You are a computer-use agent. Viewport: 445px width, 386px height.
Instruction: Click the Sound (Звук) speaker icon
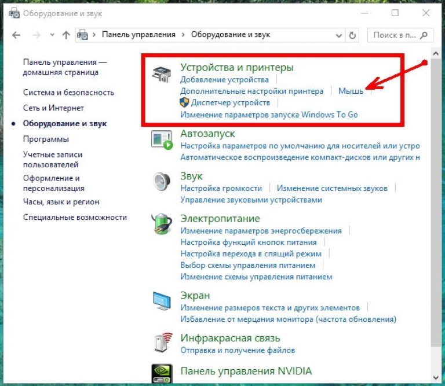point(162,182)
